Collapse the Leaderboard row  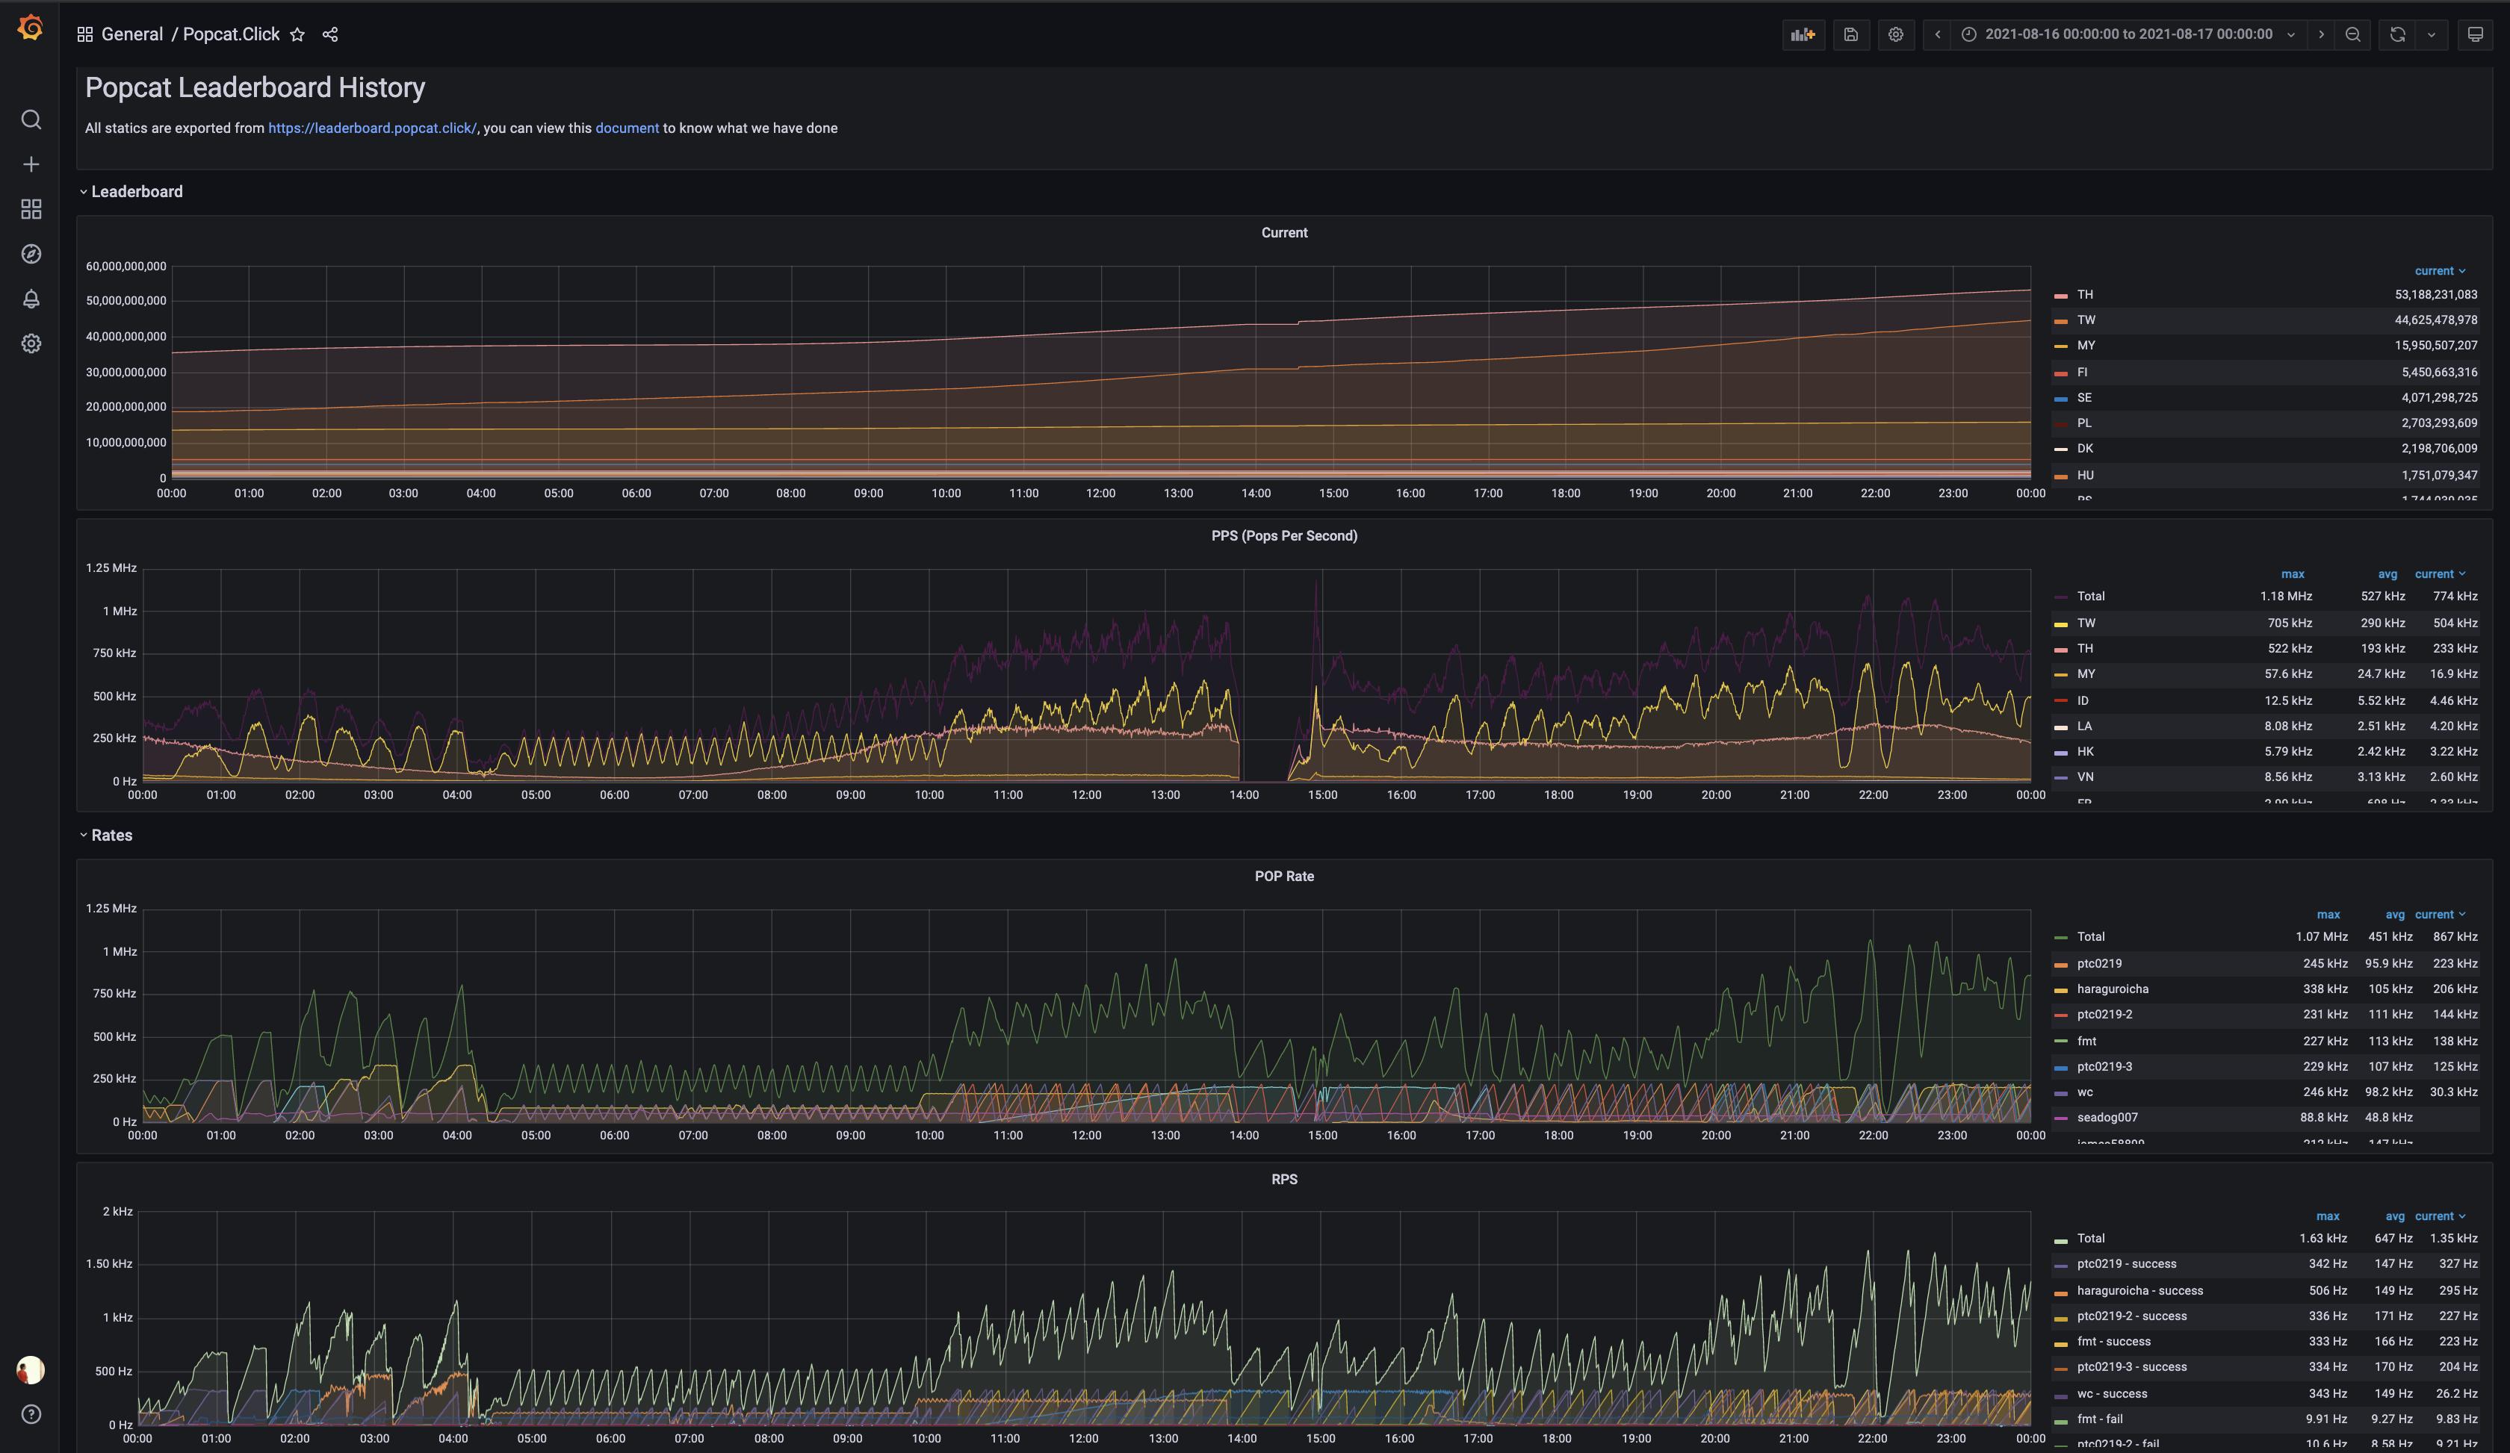click(x=137, y=192)
